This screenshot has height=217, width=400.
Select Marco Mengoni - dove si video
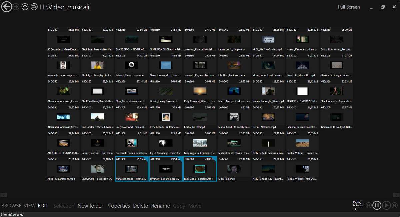(234, 91)
